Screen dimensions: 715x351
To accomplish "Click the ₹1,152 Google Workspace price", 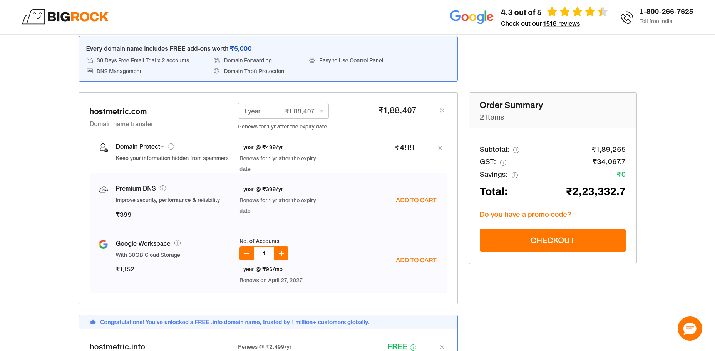I will coord(125,269).
